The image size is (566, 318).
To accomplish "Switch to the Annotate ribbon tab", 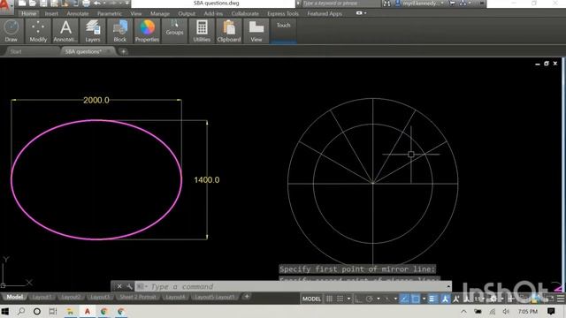I will (x=78, y=14).
